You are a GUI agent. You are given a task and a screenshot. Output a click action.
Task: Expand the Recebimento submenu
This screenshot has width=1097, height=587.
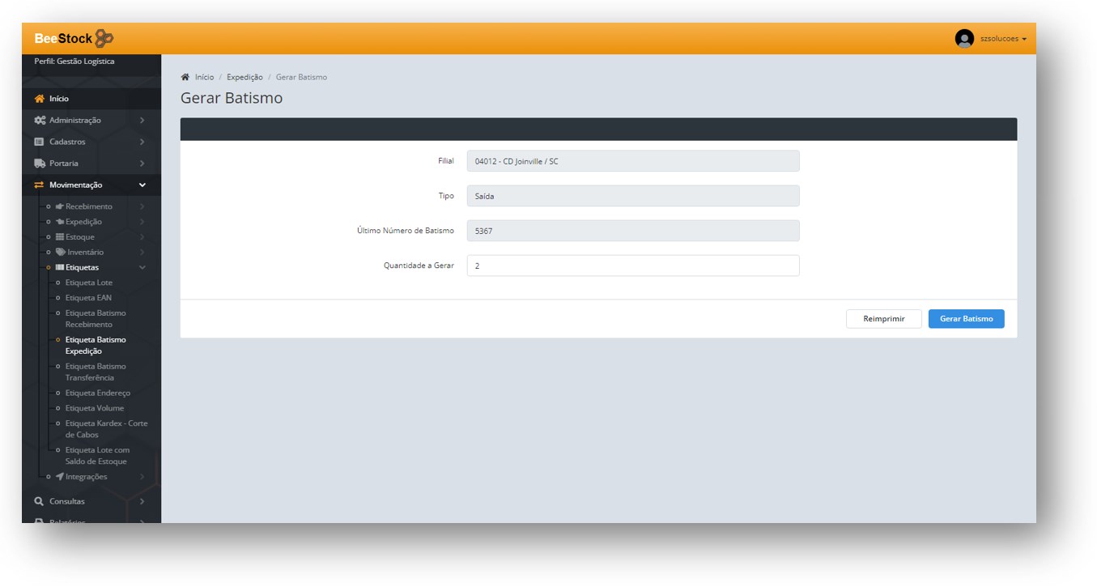tap(89, 206)
